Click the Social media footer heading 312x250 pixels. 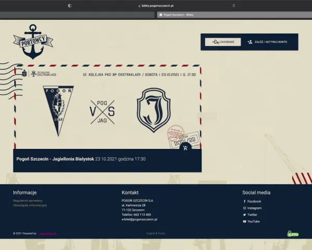point(256,193)
